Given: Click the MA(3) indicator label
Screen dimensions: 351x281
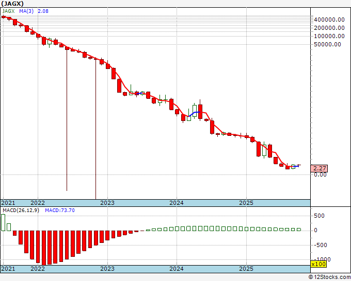Looking at the screenshot, I should (26, 11).
